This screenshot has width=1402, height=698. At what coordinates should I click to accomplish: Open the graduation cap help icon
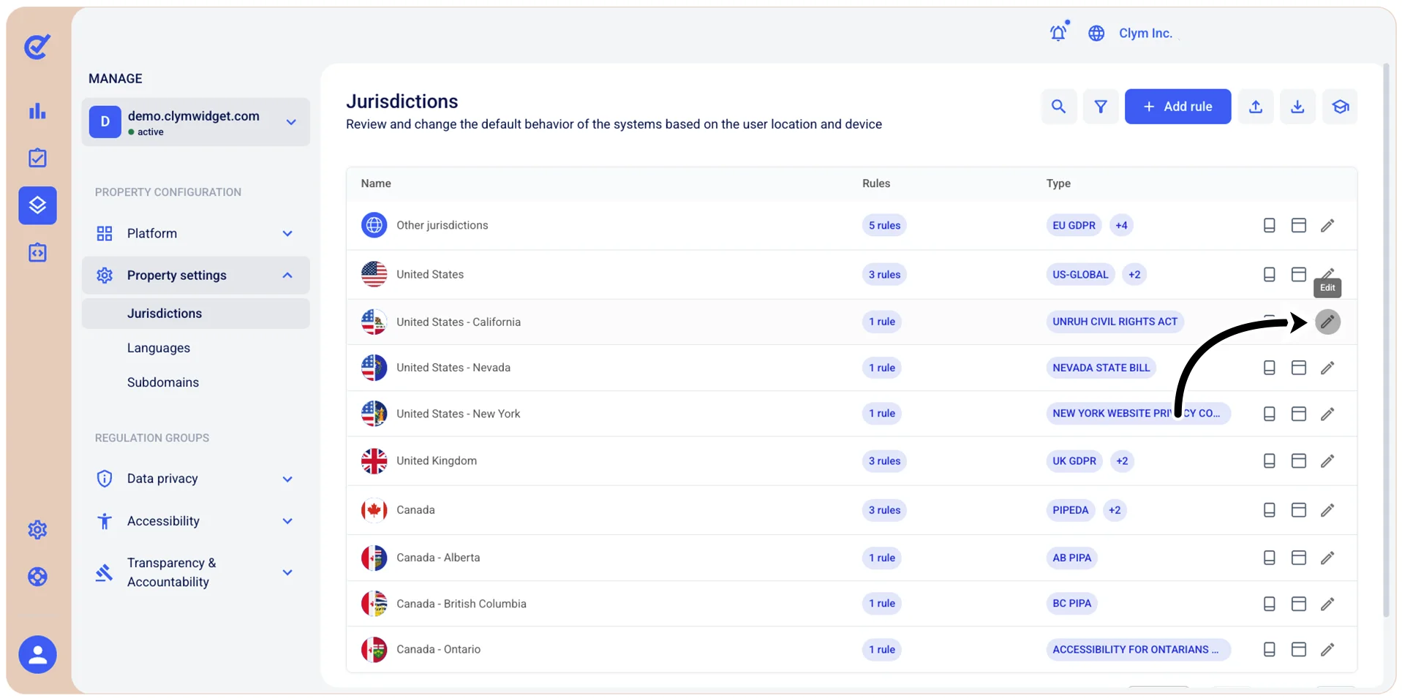1340,107
